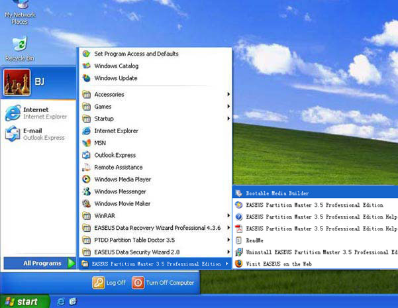Click the Windows Messenger icon

86,191
